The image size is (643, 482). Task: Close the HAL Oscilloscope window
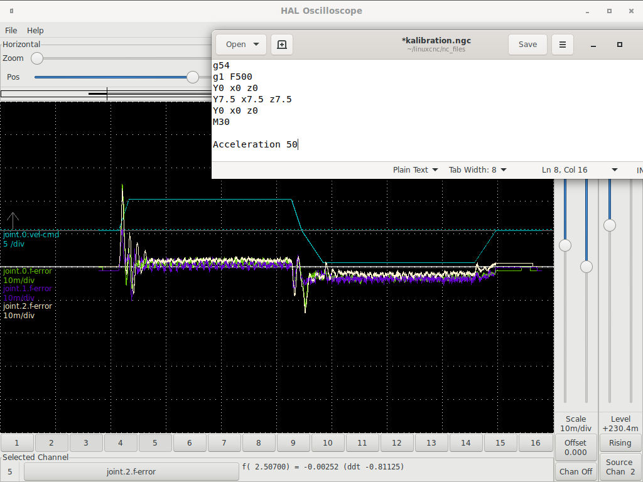point(631,11)
